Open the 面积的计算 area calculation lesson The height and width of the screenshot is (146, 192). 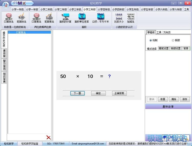pos(65,18)
